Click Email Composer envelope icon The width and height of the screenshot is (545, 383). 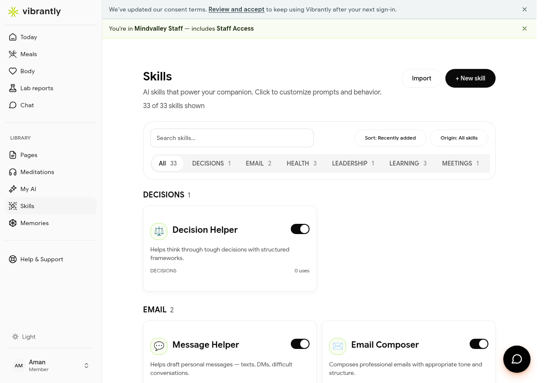(338, 346)
